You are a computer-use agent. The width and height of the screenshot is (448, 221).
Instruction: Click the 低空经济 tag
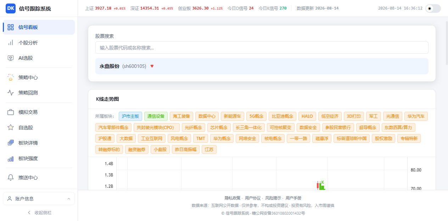330,116
